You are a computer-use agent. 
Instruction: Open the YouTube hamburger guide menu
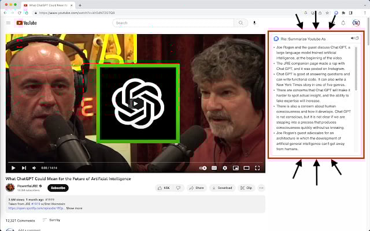click(8, 23)
